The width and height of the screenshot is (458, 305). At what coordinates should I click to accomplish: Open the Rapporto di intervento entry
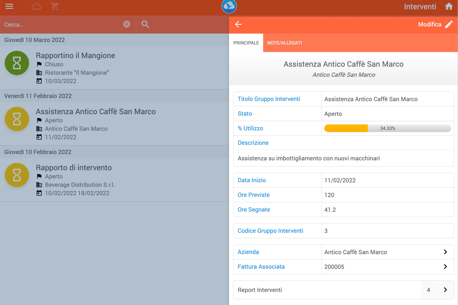coord(114,180)
